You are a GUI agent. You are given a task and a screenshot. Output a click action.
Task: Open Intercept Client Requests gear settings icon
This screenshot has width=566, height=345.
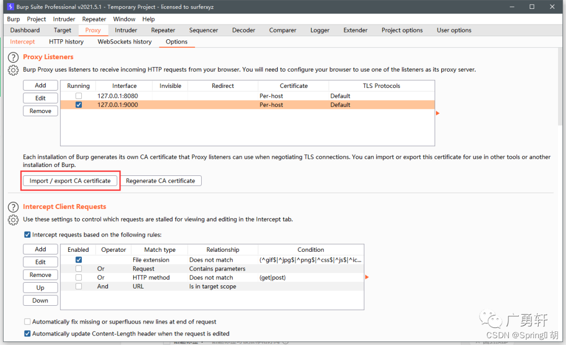[13, 220]
